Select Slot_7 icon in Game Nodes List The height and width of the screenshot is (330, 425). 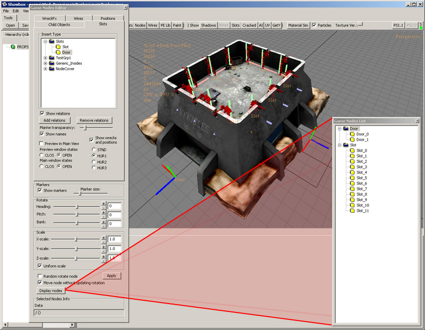coord(352,189)
